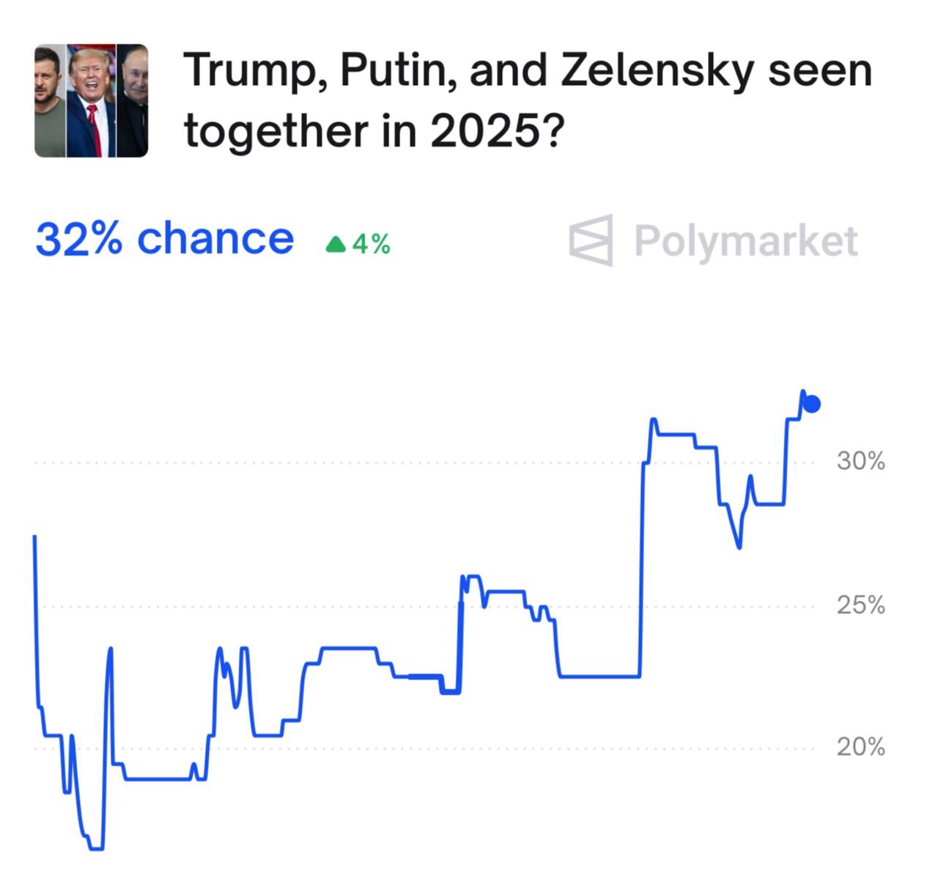Click the green '4%' change value
The image size is (938, 883).
[371, 244]
